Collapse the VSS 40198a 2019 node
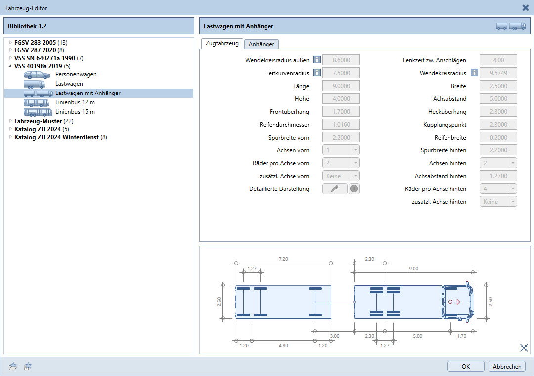The image size is (534, 376). pos(10,66)
